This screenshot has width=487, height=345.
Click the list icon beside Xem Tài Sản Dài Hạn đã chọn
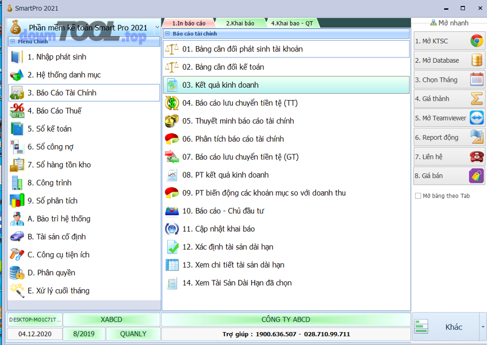(172, 283)
